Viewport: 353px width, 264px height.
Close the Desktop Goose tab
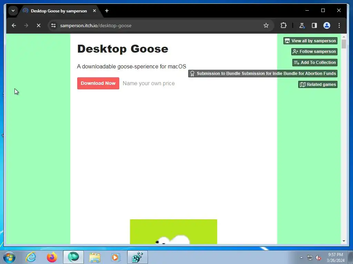(x=94, y=11)
